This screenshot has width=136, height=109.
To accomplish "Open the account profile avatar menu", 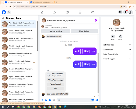I will (131, 12).
